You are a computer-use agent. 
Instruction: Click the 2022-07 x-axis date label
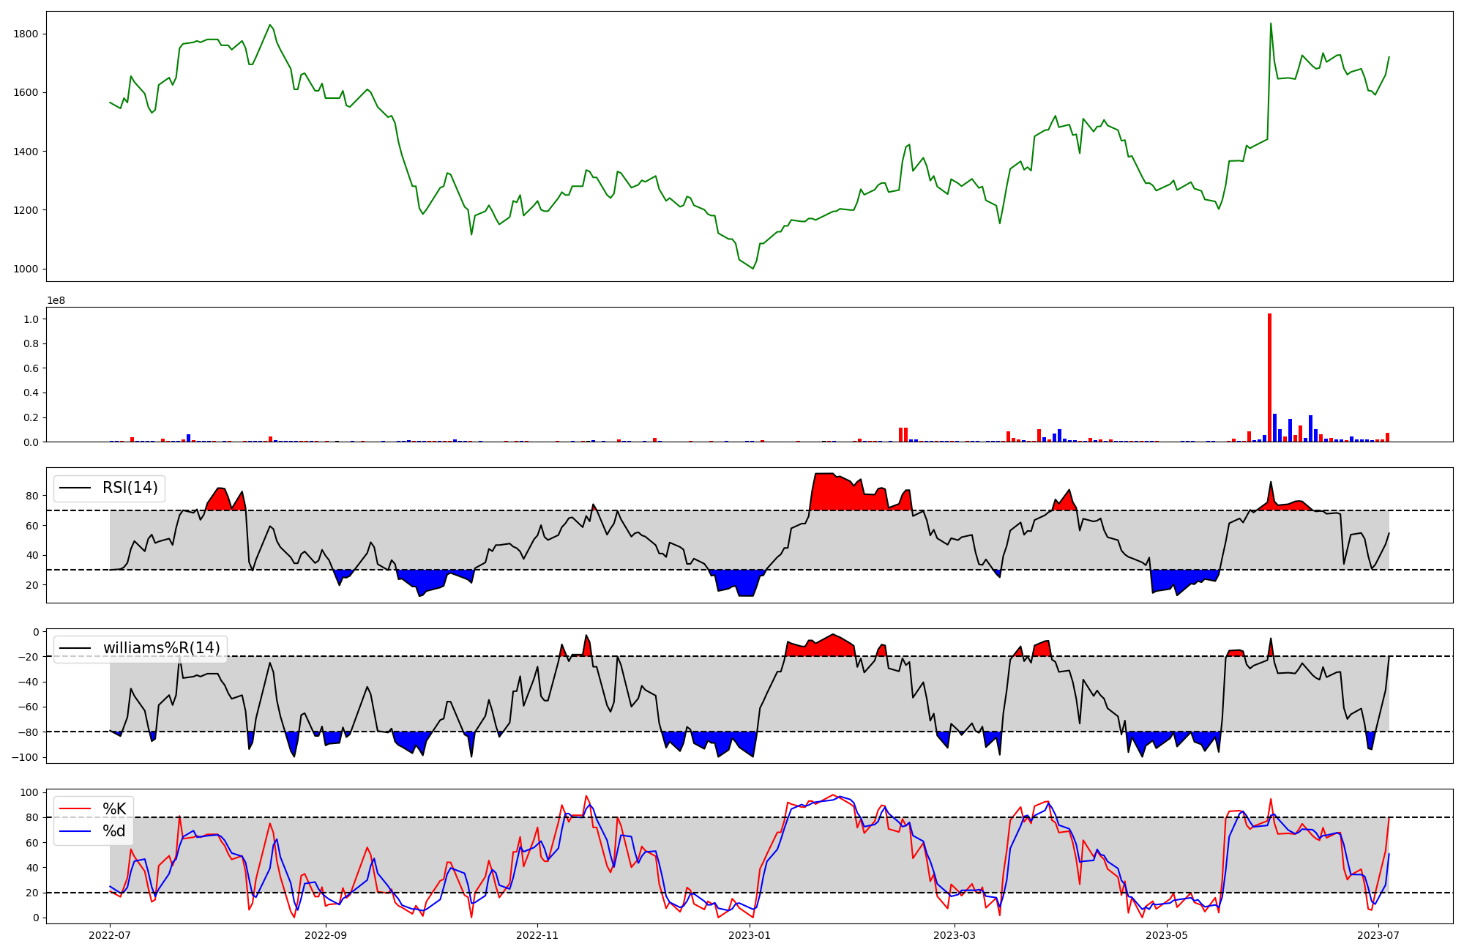coord(110,934)
